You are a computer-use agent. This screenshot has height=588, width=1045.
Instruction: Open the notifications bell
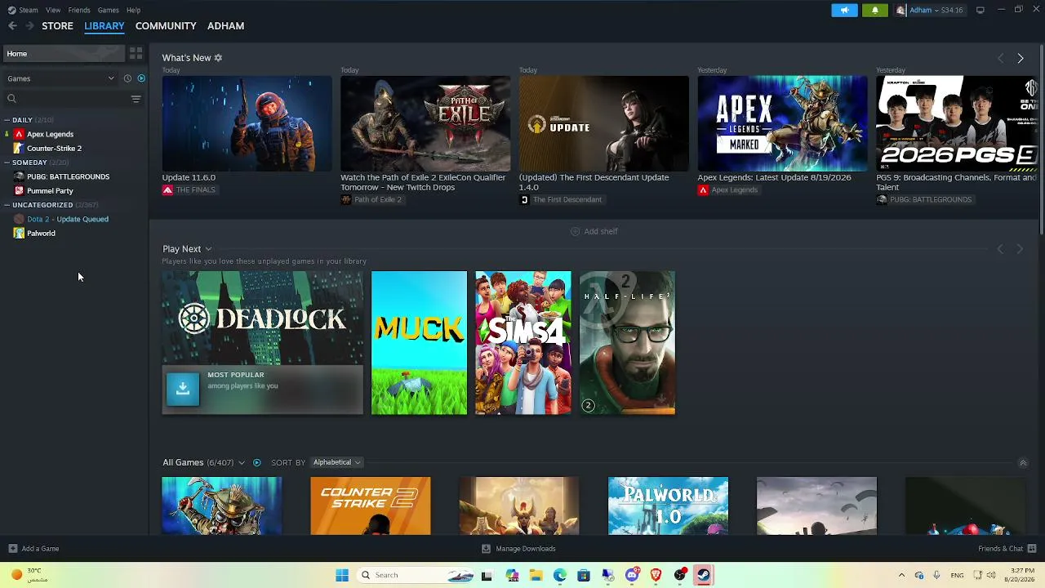click(x=875, y=10)
